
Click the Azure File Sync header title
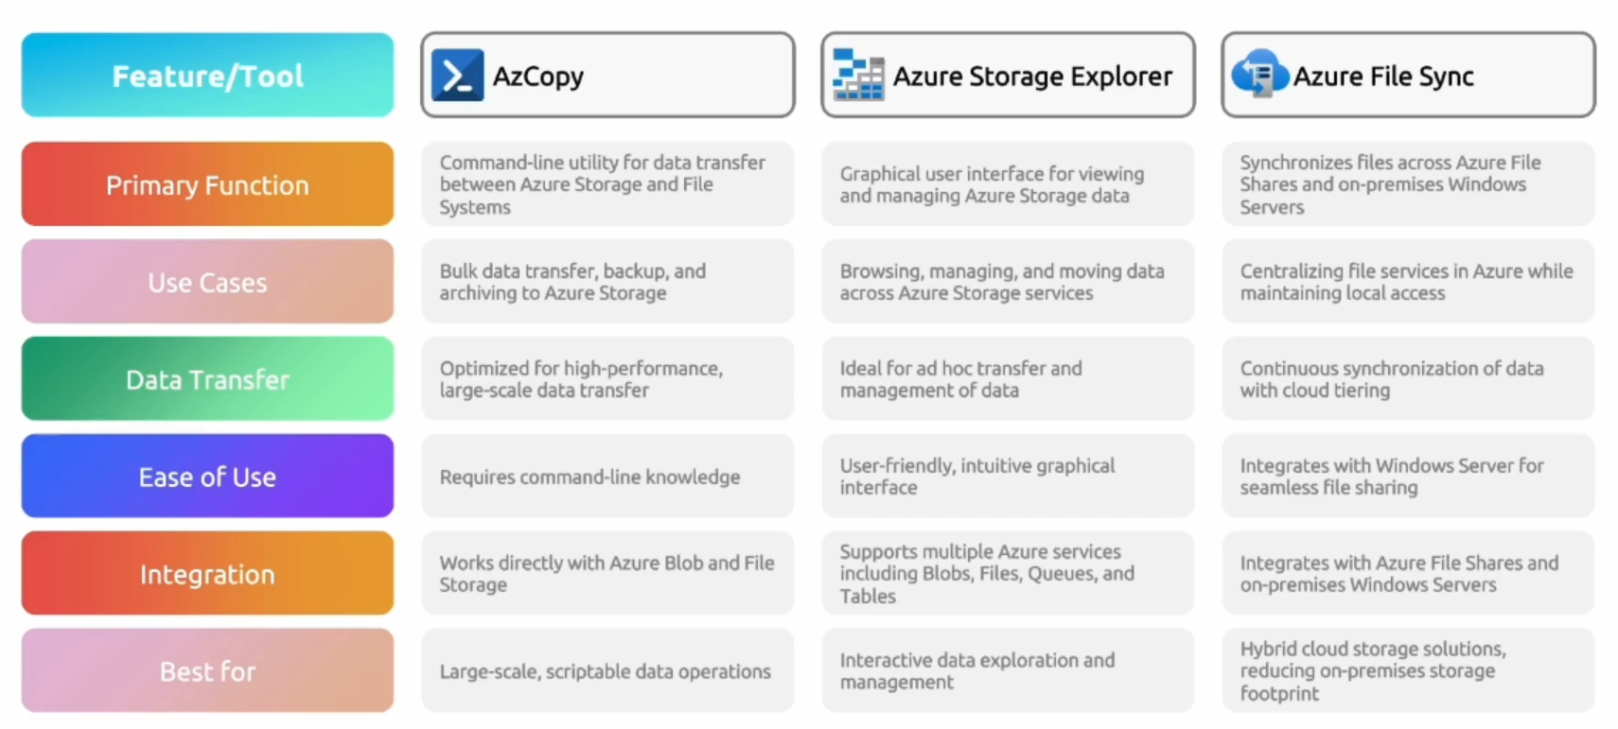[x=1383, y=76]
